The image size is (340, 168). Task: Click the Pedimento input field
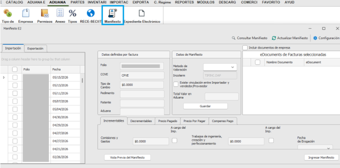[142, 94]
